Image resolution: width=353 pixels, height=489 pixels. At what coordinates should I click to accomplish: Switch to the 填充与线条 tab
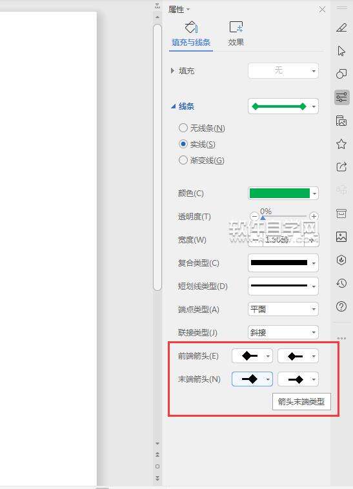tap(191, 34)
